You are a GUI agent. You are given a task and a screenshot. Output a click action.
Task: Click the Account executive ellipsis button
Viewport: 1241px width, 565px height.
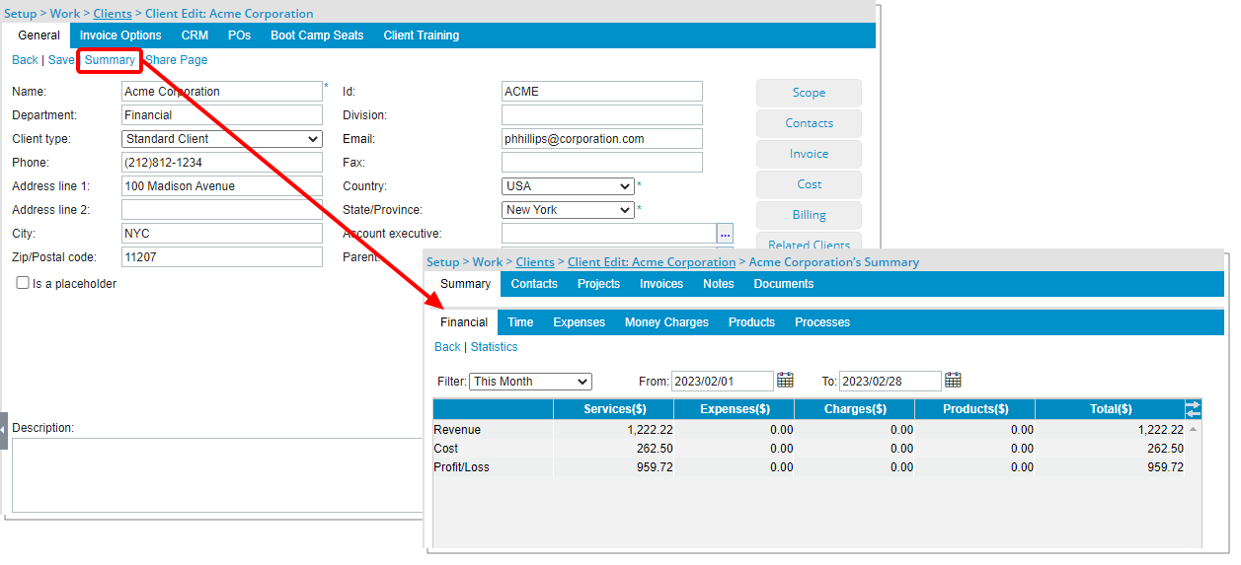pyautogui.click(x=726, y=234)
